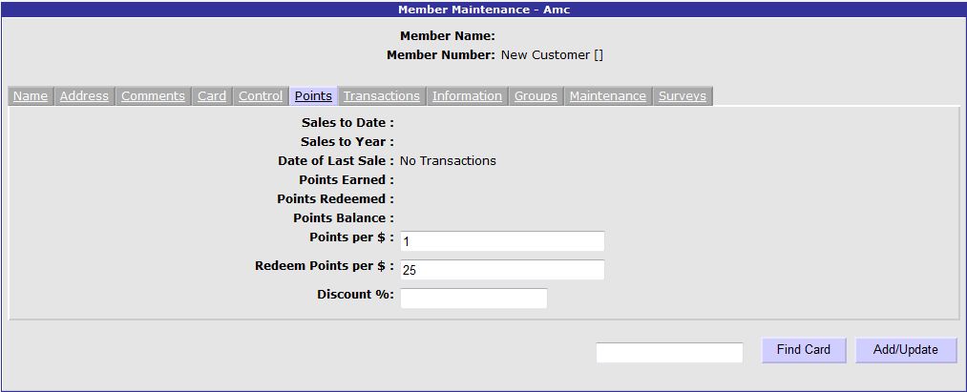Open the Groups tab

pyautogui.click(x=536, y=96)
